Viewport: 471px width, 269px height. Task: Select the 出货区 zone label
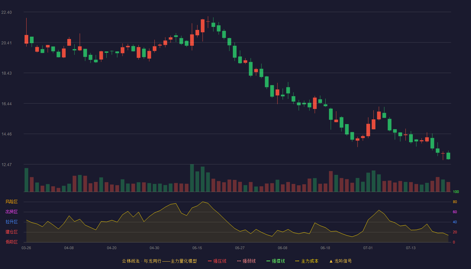[x=11, y=212]
